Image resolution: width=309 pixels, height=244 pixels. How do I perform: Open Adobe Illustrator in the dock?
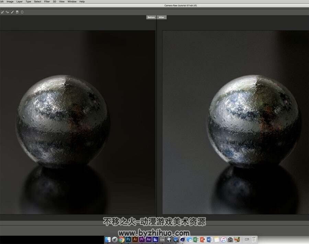click(x=135, y=240)
